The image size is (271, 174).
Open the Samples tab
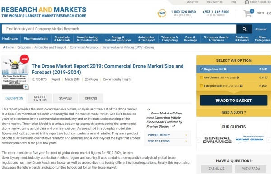[x=65, y=98]
